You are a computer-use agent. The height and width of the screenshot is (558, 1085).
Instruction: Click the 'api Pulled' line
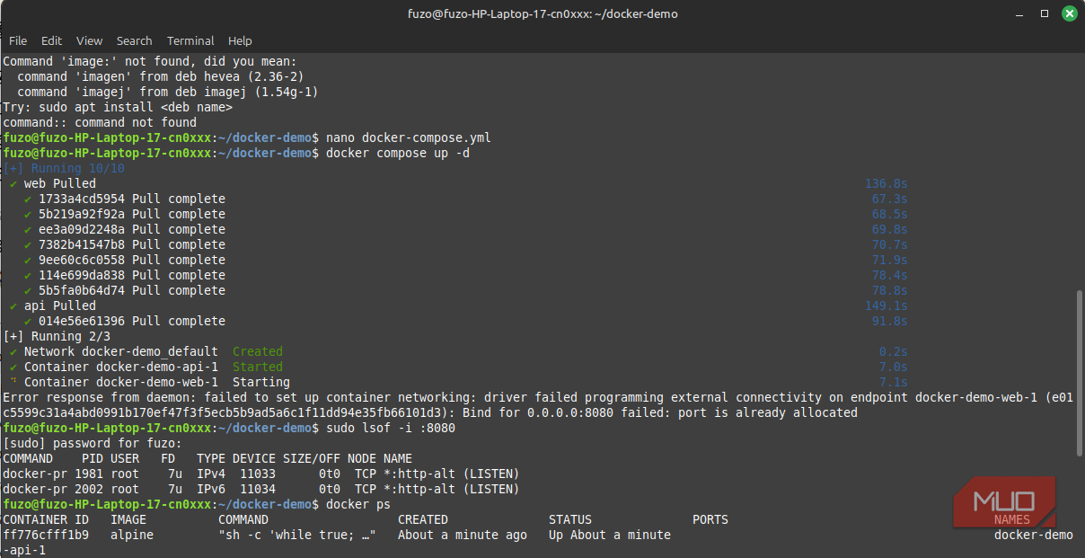pyautogui.click(x=52, y=306)
